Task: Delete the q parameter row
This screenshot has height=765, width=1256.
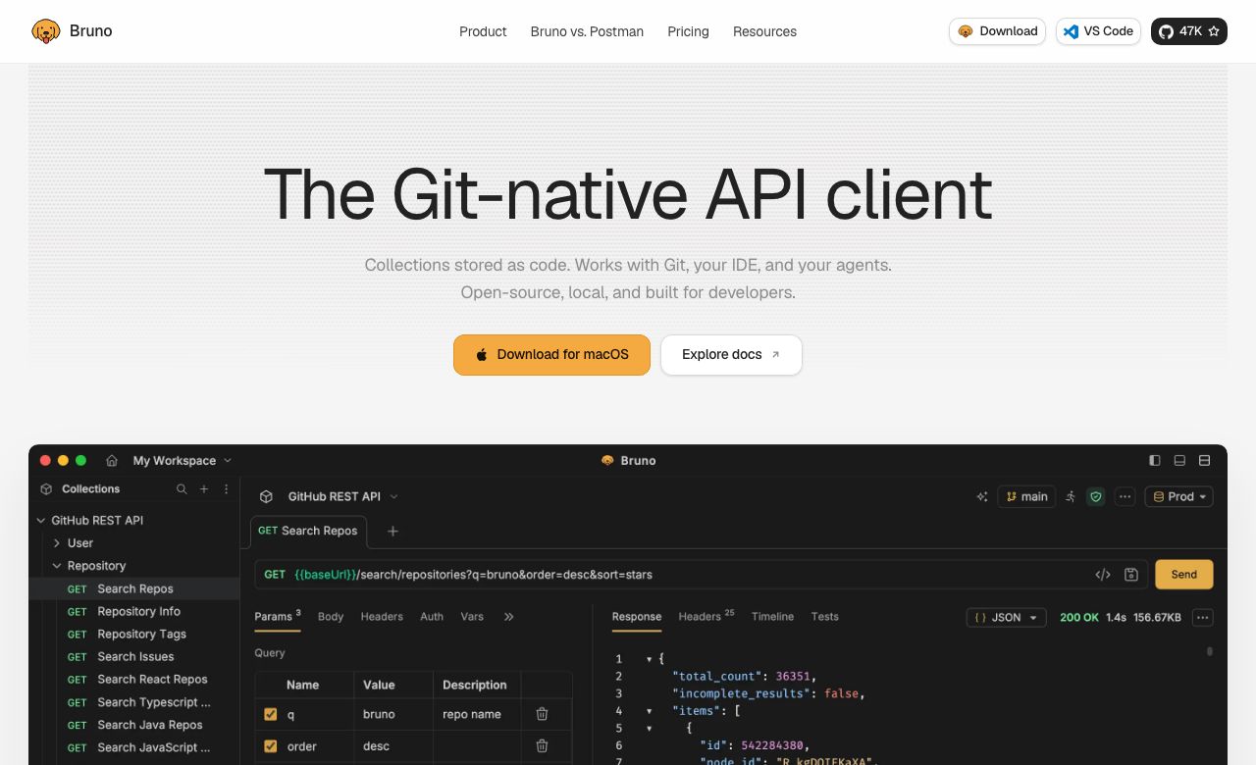Action: point(542,714)
